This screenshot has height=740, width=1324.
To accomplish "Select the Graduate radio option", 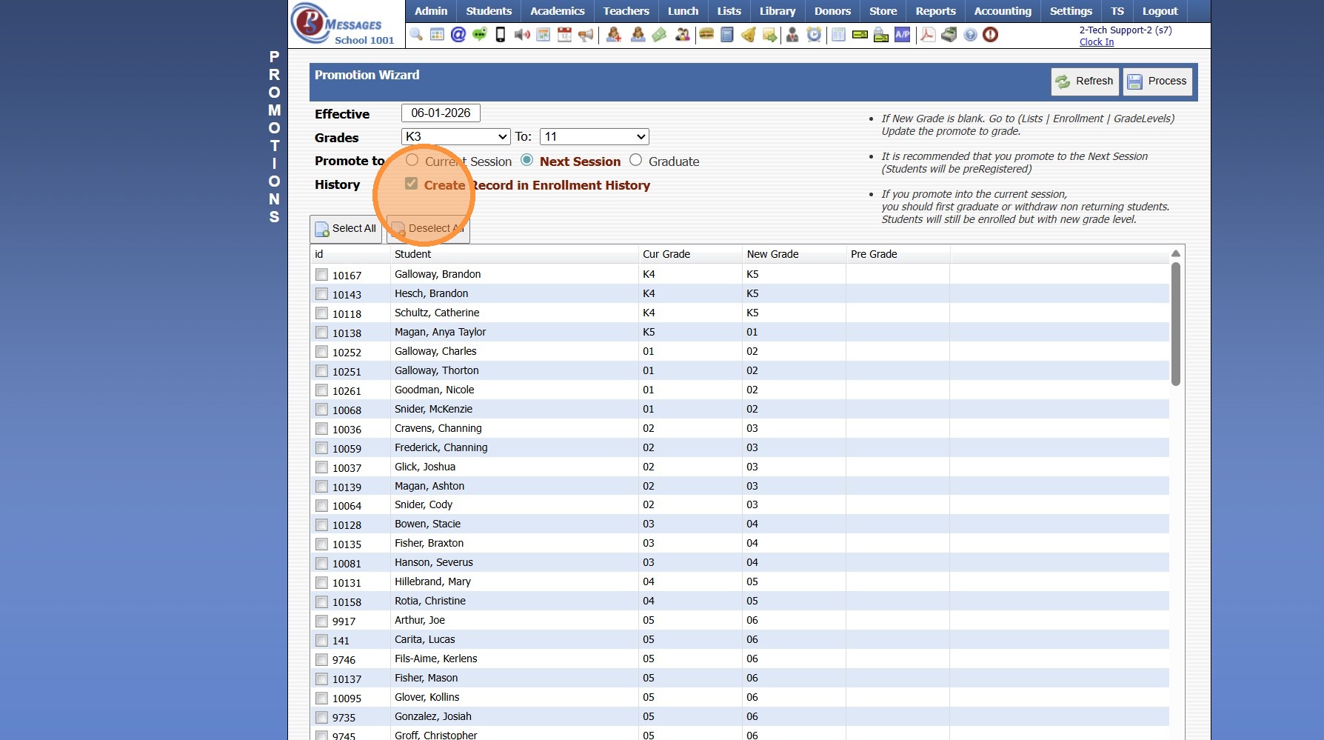I will (x=635, y=161).
